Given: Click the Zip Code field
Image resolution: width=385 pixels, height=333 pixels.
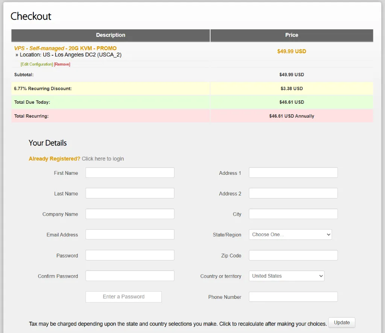Looking at the screenshot, I should [x=293, y=256].
